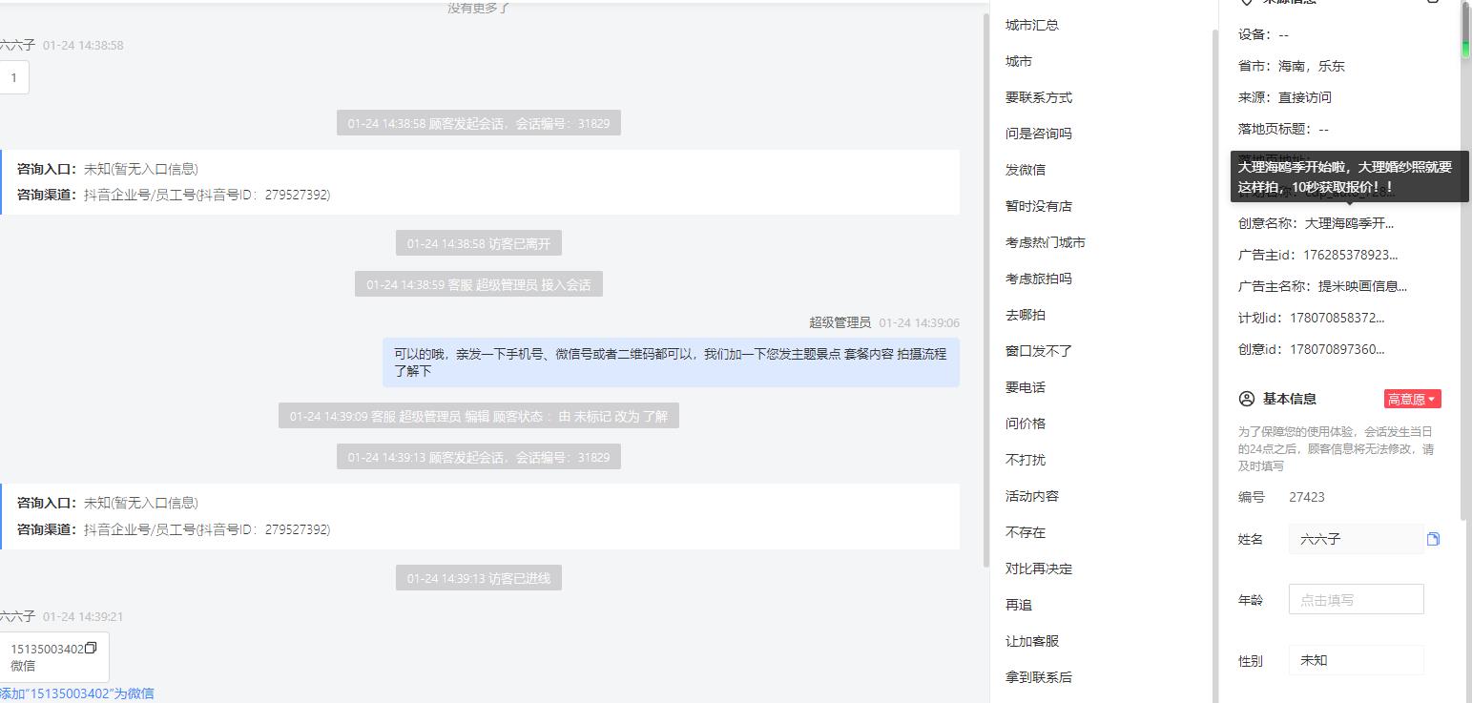Image resolution: width=1472 pixels, height=703 pixels.
Task: Choose the 要电话 quick reply item
Action: coord(1026,387)
